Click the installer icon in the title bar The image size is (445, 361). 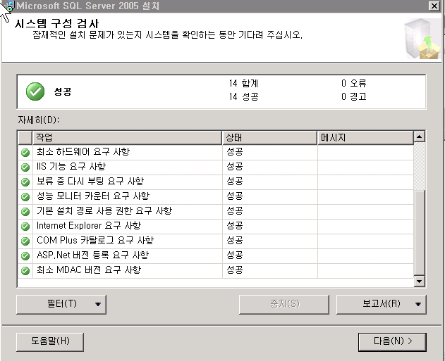pos(9,6)
